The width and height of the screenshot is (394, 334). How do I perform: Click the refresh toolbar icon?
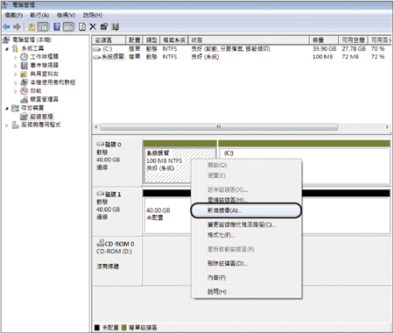pos(82,27)
